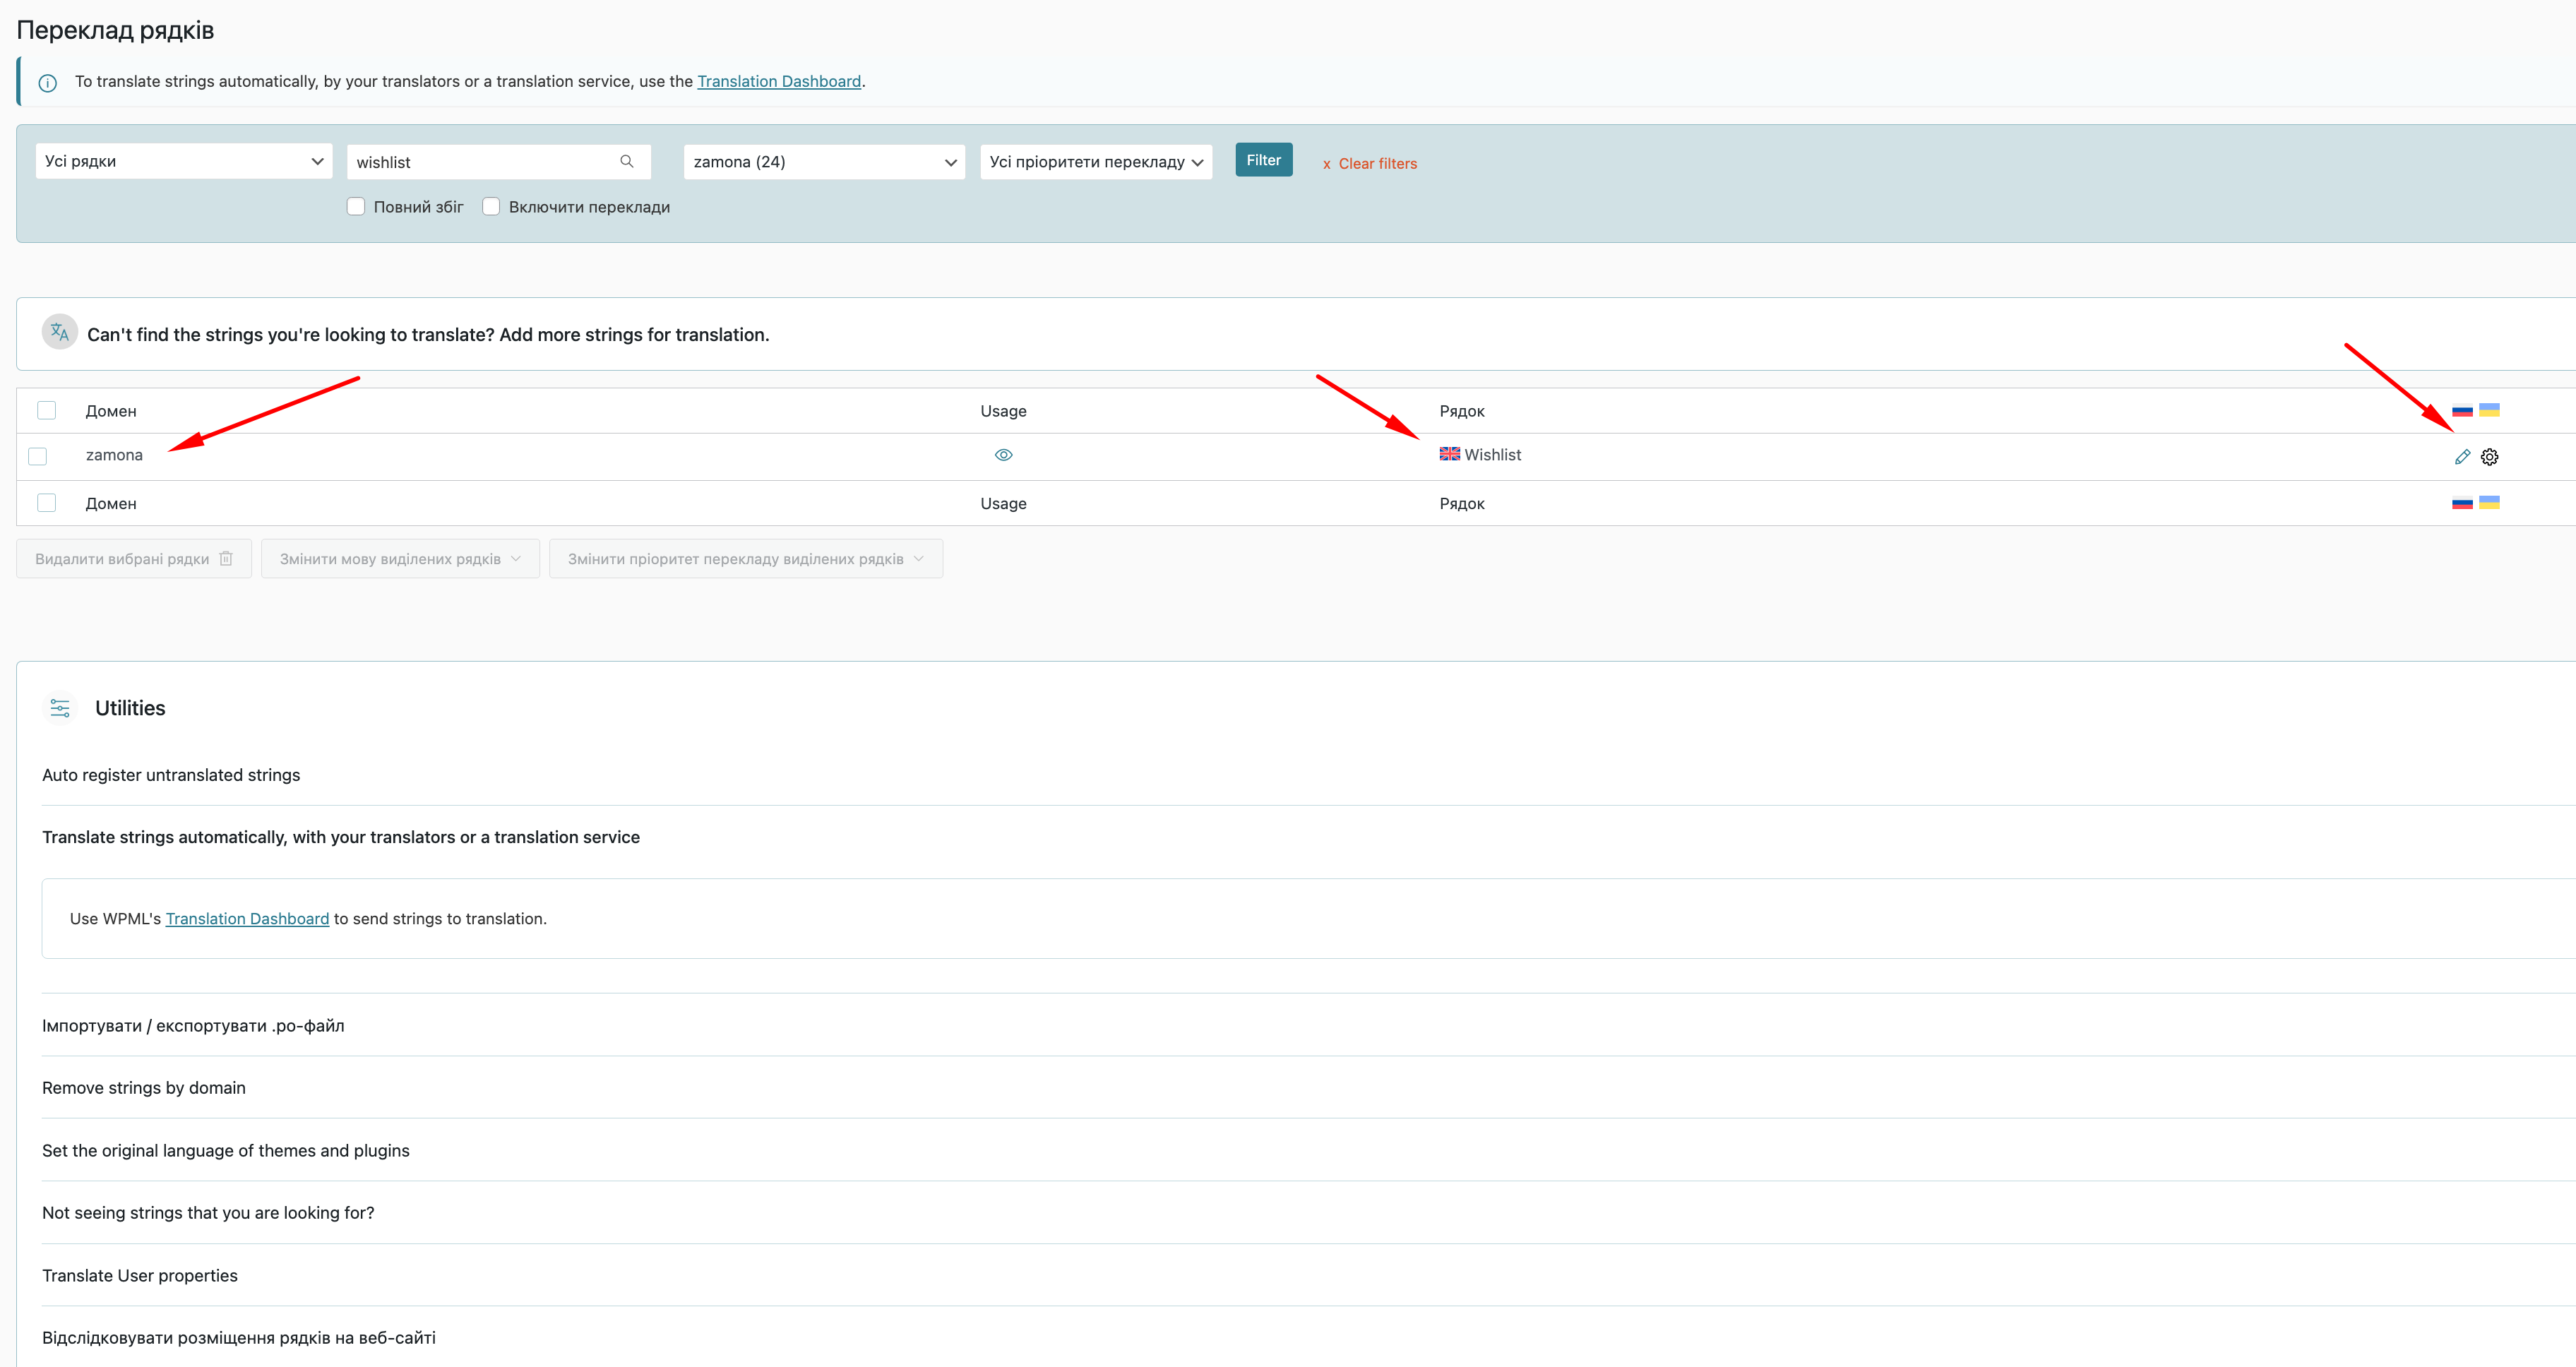Viewport: 2576px width, 1367px height.
Task: Open gear settings icon for Wishlist row
Action: pos(2489,457)
